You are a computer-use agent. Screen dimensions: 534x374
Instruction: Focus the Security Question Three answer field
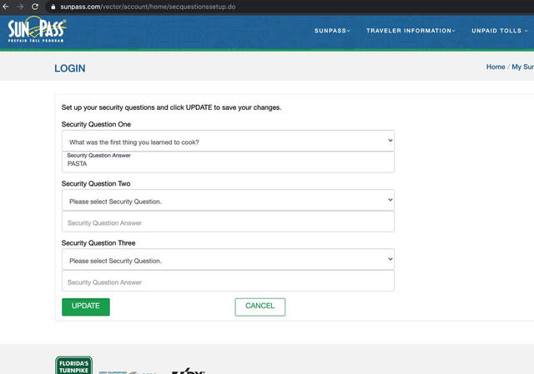(228, 282)
